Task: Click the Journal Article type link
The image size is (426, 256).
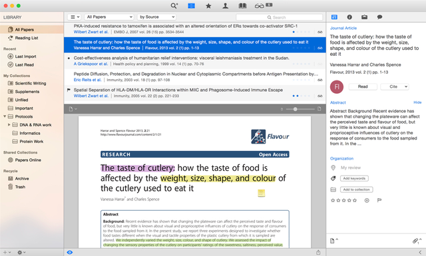Action: click(x=343, y=28)
